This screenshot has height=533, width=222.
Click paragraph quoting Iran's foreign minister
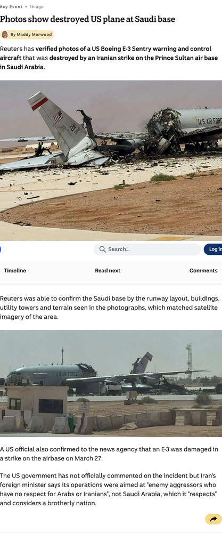109,489
